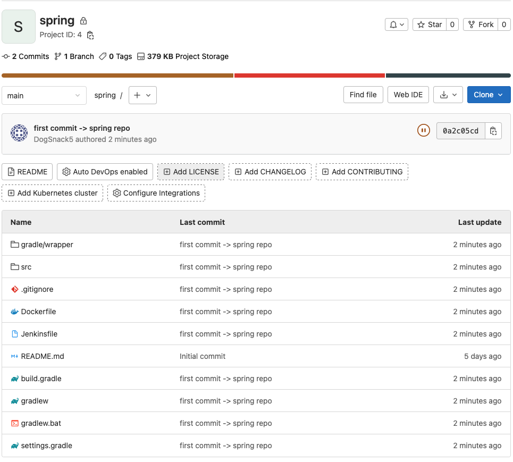
Task: Open the DogSnack5 author profile link
Action: pos(53,139)
